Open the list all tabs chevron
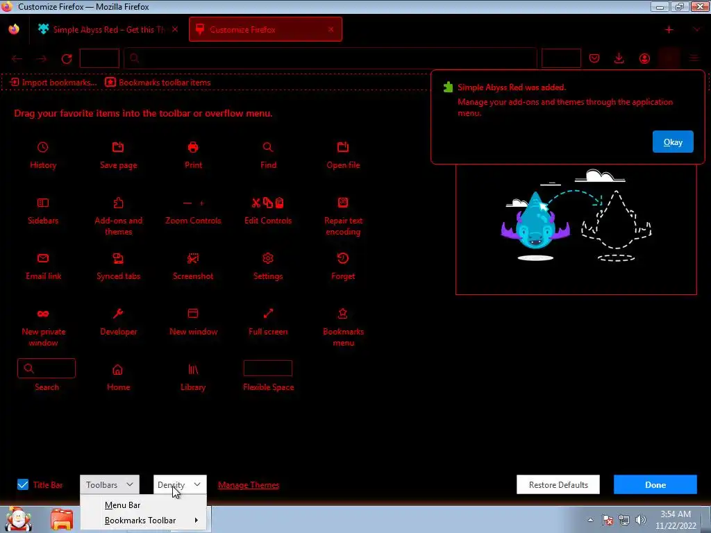The image size is (711, 533). point(696,29)
